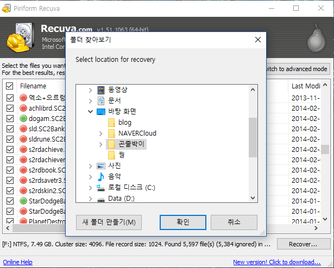Click Switch to advanced mode button
Image resolution: width=334 pixels, height=268 pixels.
[x=298, y=69]
